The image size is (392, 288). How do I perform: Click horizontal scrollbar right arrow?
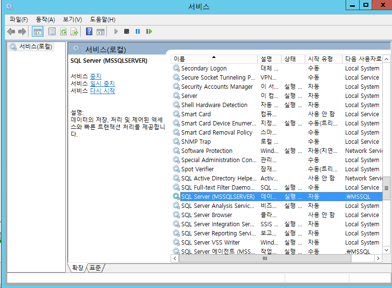[x=378, y=258]
